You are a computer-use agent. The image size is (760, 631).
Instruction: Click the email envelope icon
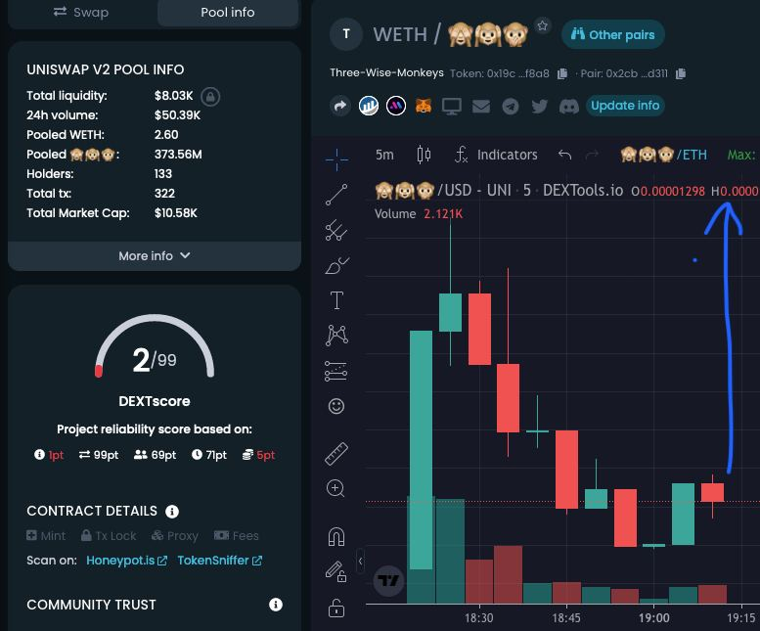481,106
